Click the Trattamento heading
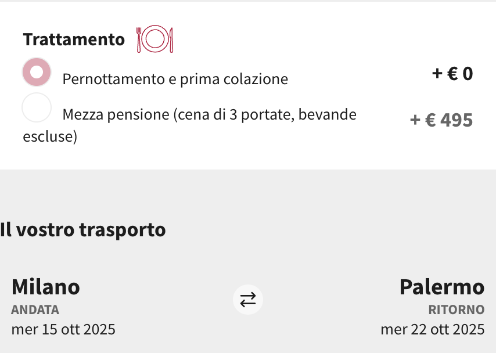Viewport: 496px width, 353px height. (x=74, y=39)
